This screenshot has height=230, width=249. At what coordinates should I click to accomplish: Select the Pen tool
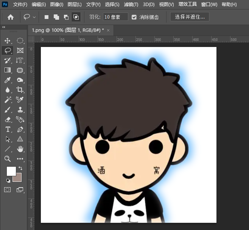click(20, 129)
